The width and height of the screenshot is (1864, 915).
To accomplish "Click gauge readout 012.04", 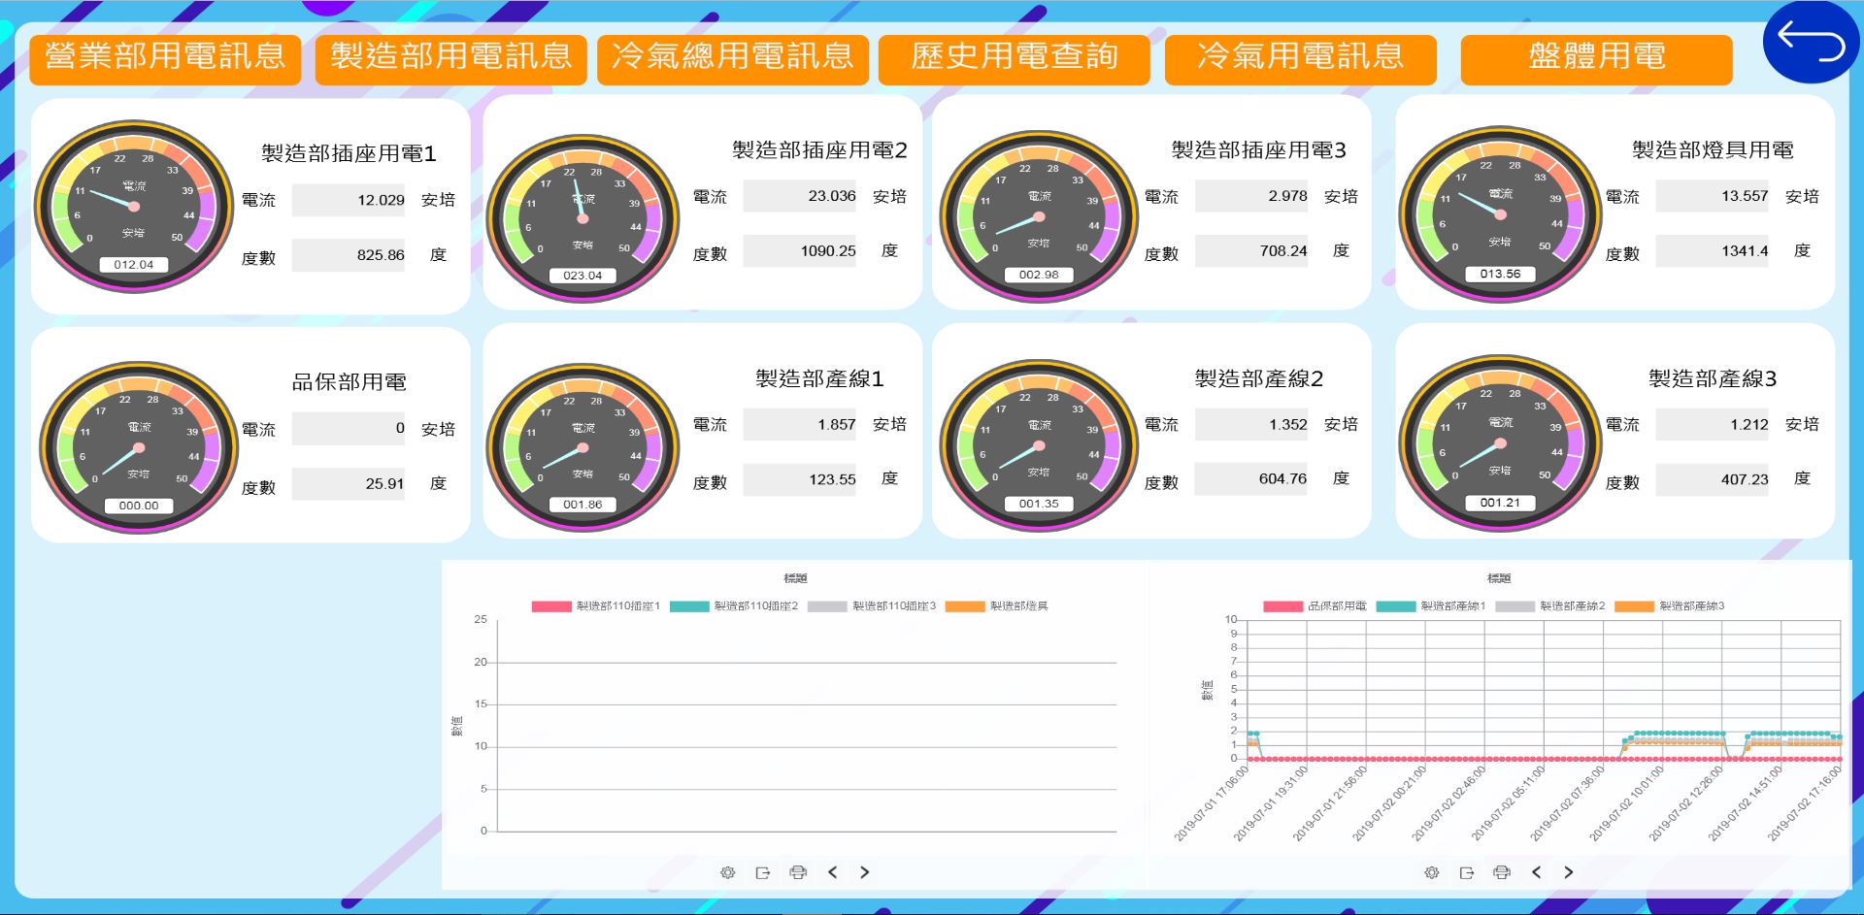I will [x=134, y=265].
